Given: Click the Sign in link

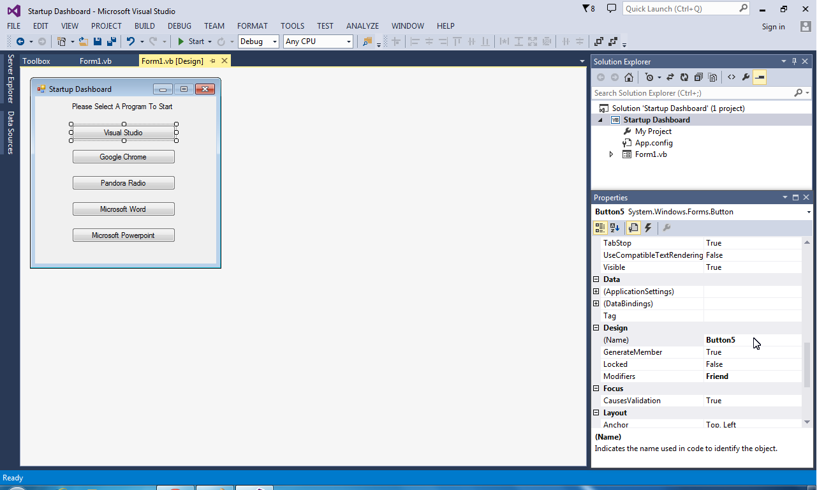Looking at the screenshot, I should [774, 27].
